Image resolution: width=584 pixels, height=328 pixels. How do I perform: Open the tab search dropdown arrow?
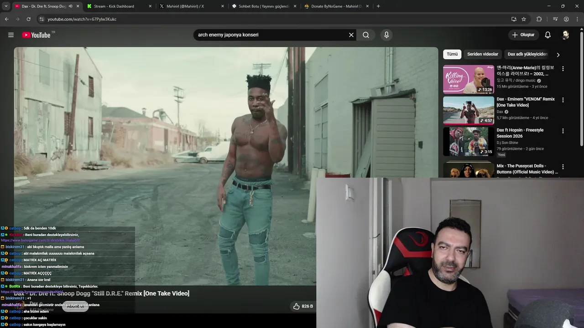(x=6, y=6)
